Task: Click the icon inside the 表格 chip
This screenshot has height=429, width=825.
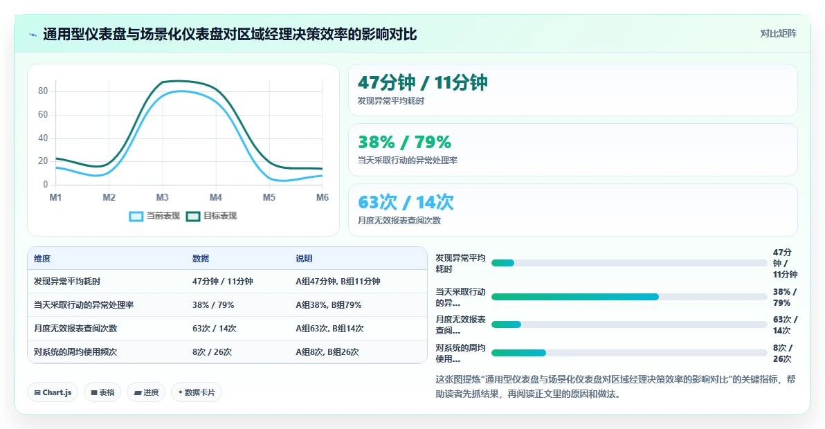Action: click(93, 393)
